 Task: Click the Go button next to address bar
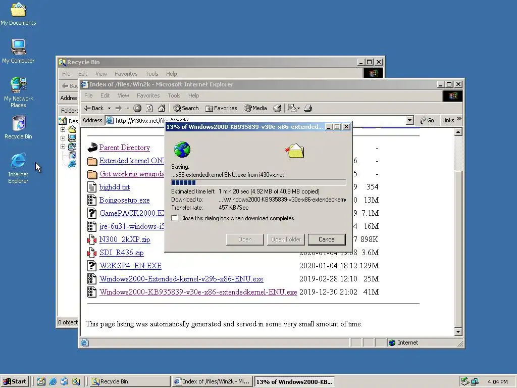point(427,120)
